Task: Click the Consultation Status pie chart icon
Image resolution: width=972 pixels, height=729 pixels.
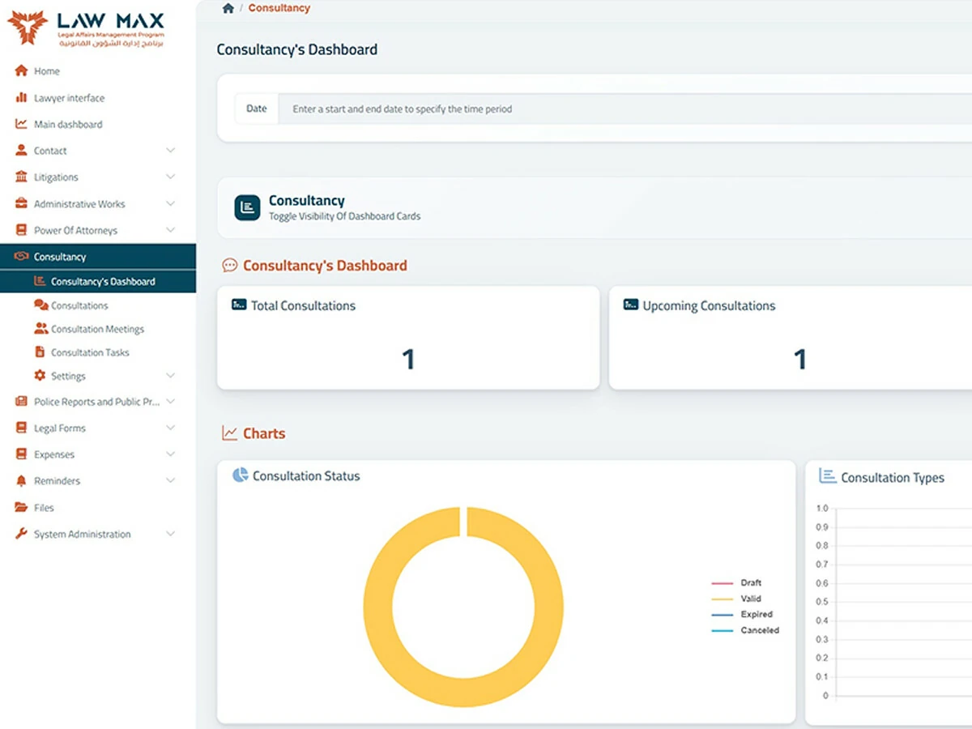Action: tap(241, 475)
